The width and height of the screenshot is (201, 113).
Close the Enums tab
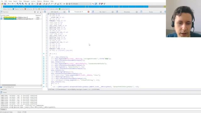[161, 12]
